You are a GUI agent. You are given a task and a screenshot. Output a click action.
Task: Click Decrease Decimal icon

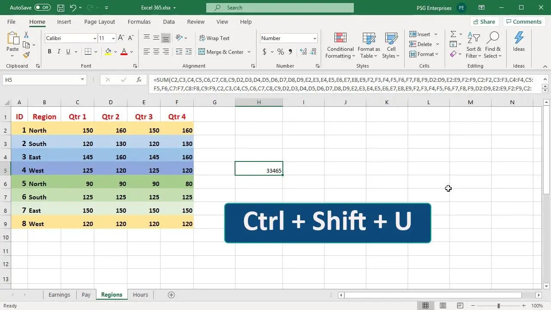coord(313,52)
